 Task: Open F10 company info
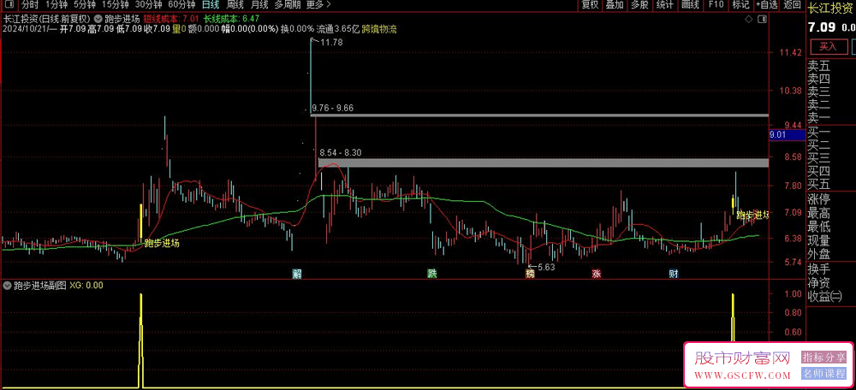[x=716, y=5]
